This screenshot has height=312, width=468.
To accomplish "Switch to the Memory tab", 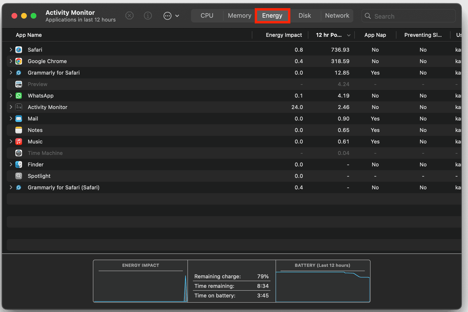I will click(x=240, y=16).
